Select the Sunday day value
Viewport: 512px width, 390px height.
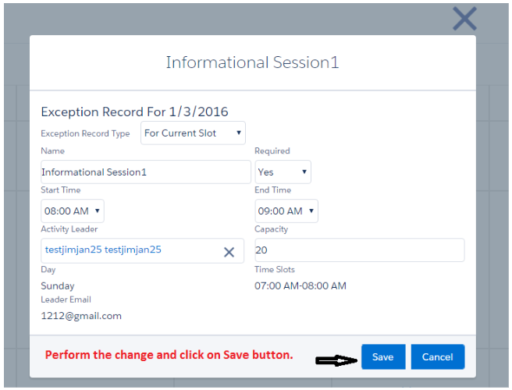58,285
